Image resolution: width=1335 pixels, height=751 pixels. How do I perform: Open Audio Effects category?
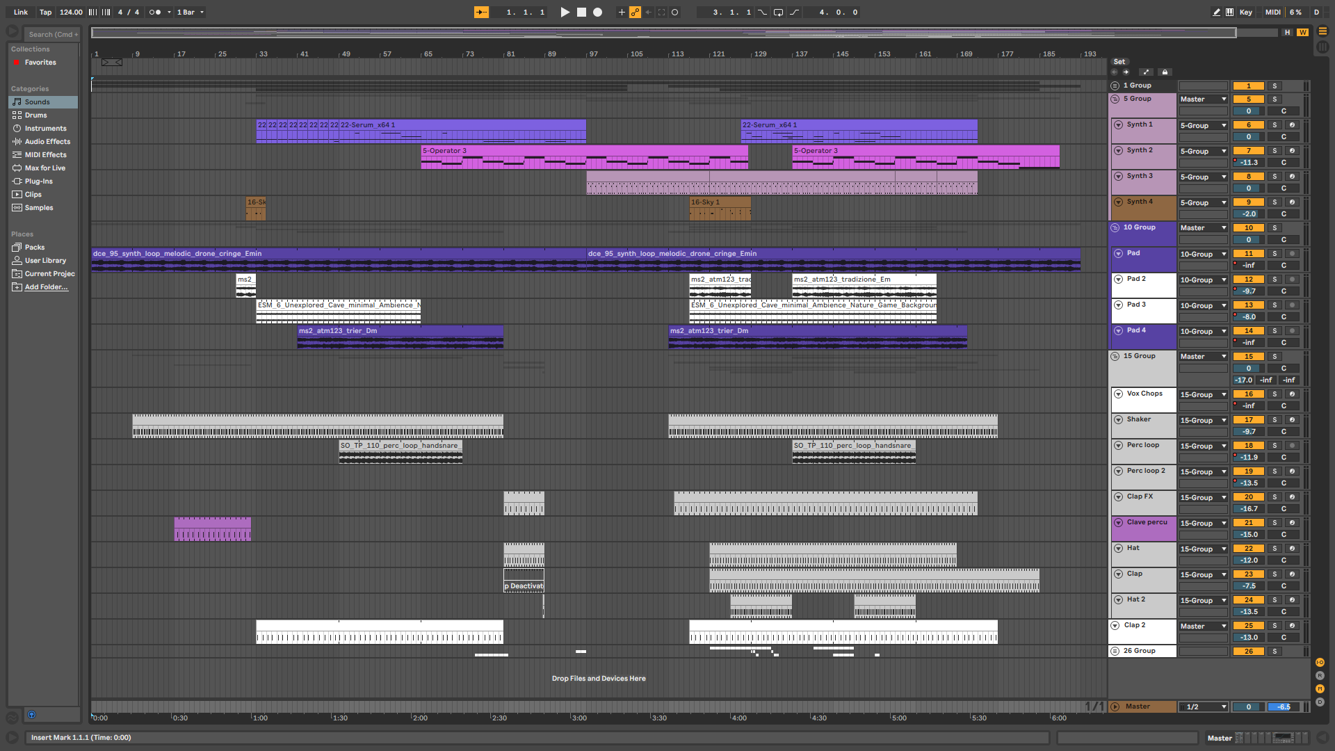pos(43,142)
